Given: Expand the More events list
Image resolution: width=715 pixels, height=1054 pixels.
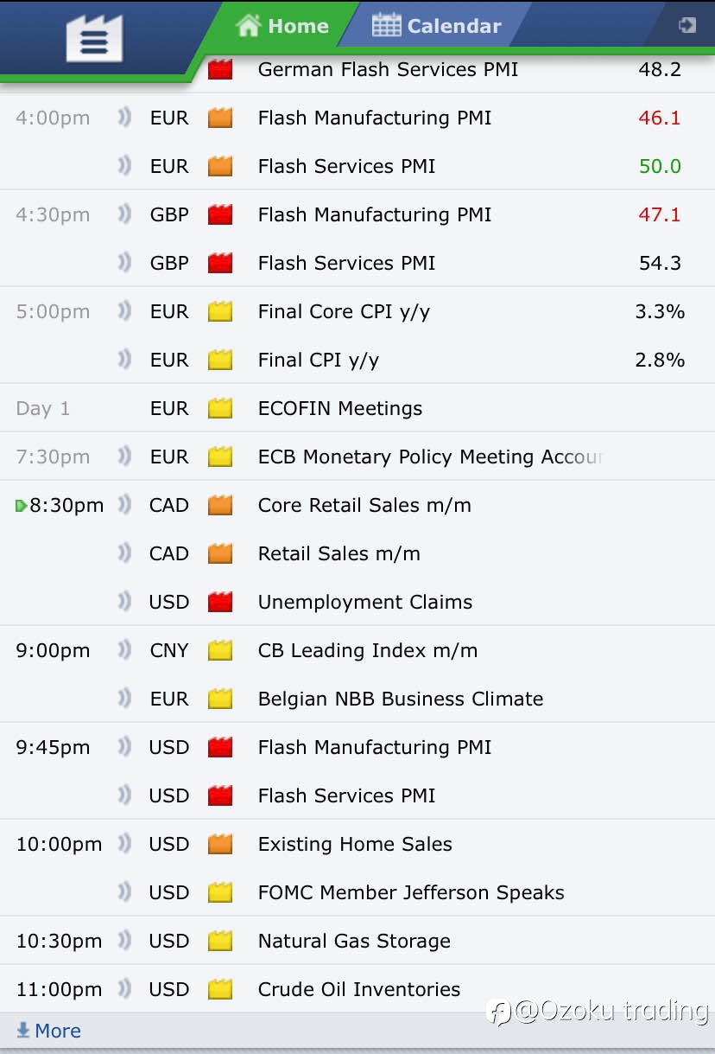Looking at the screenshot, I should (48, 1031).
